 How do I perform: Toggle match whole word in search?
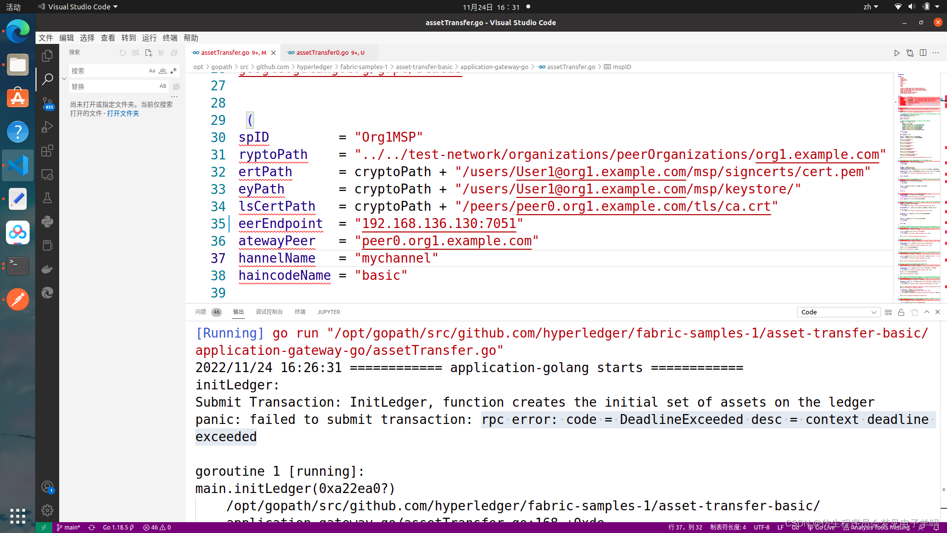click(163, 71)
